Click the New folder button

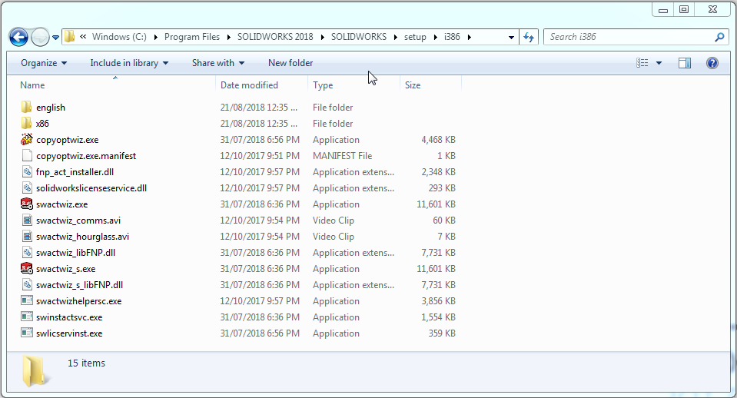tap(290, 63)
